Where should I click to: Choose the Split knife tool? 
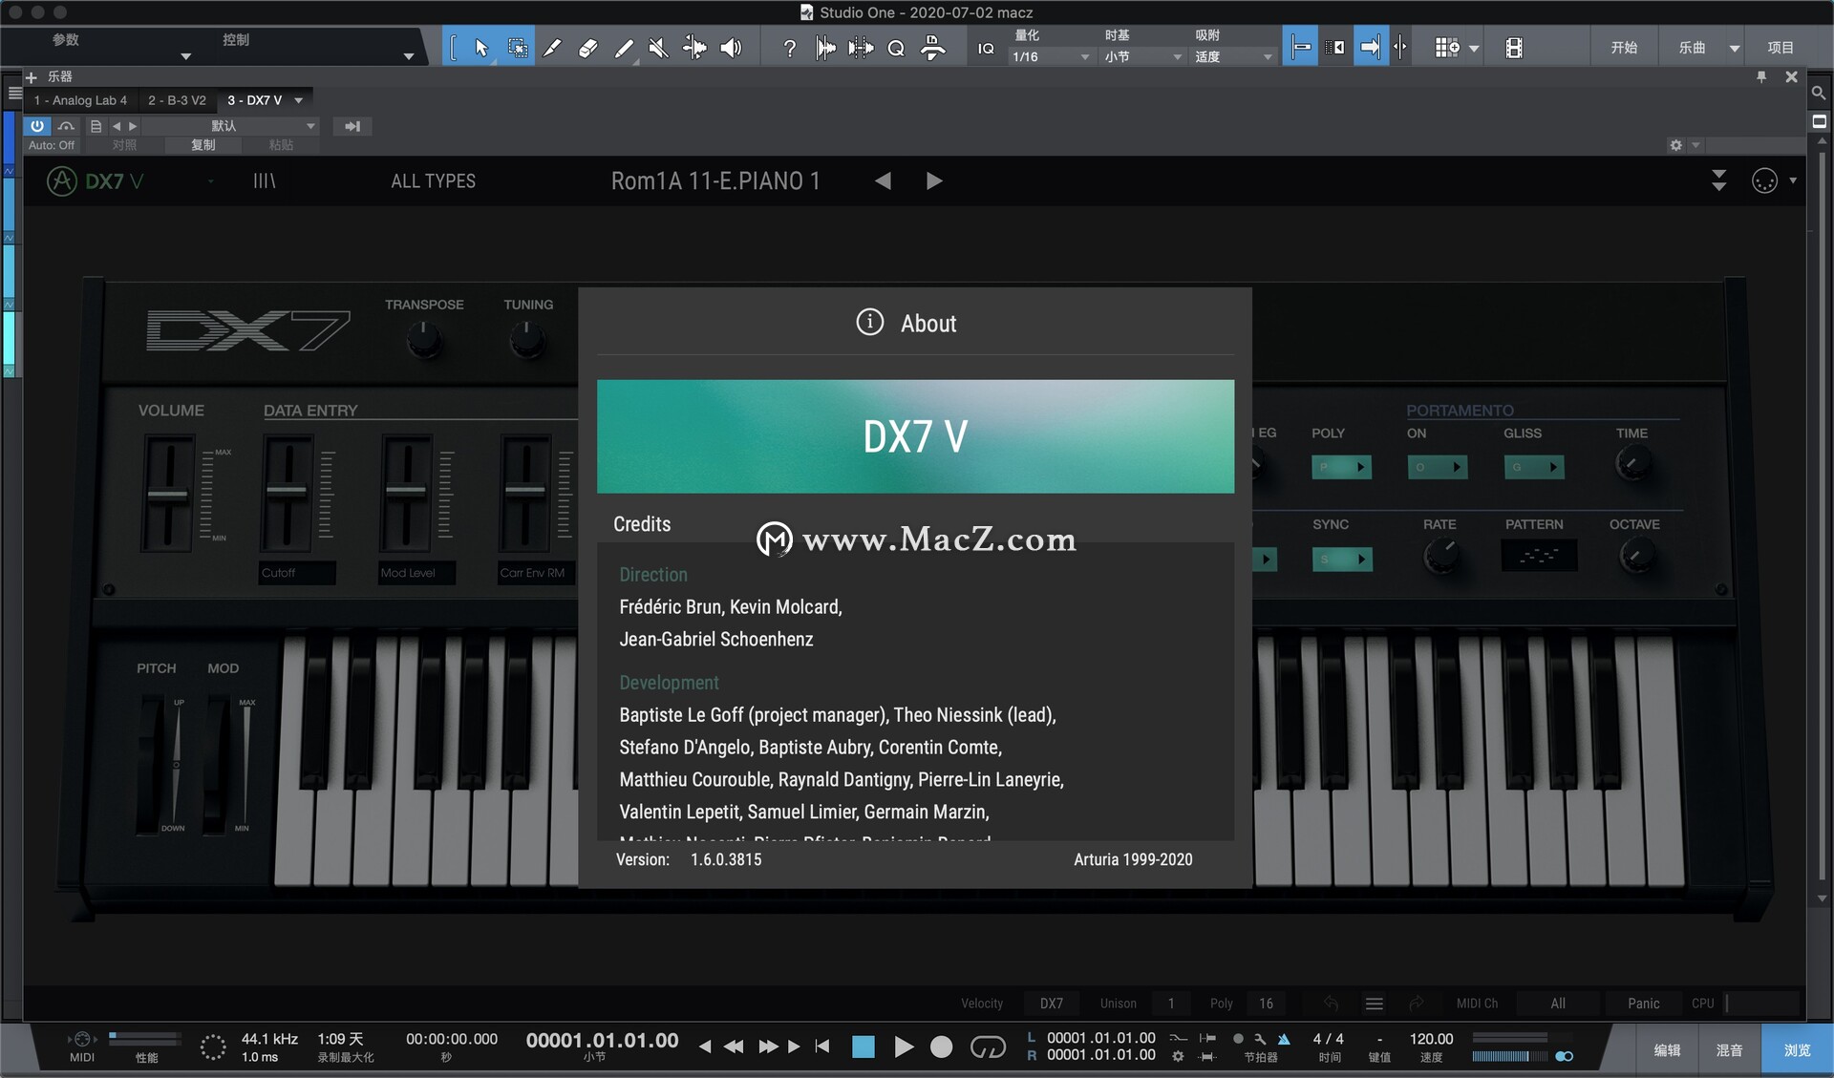[x=552, y=48]
